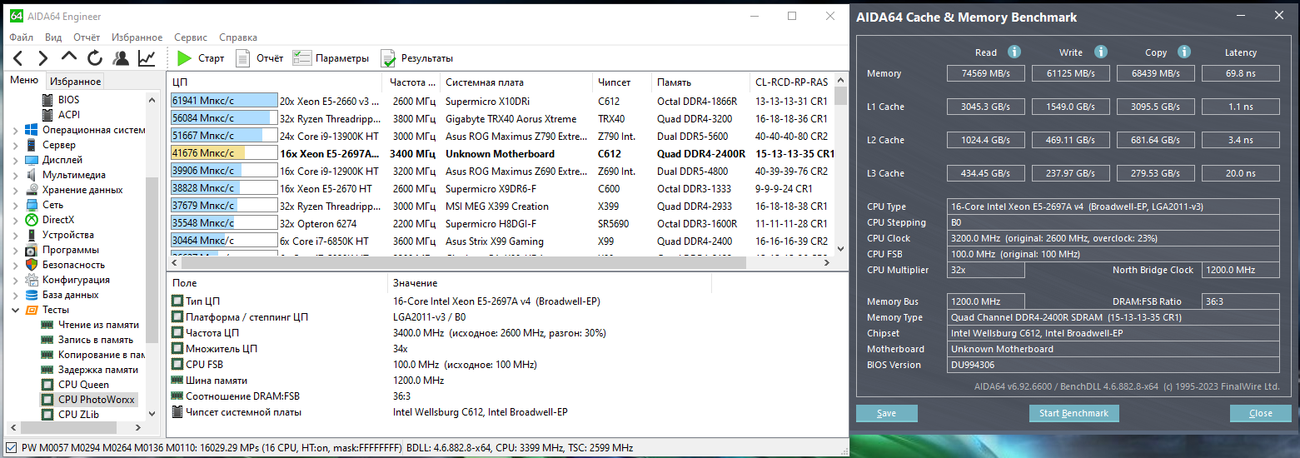
Task: Click the Безопасность shield icon
Action: pyautogui.click(x=31, y=265)
